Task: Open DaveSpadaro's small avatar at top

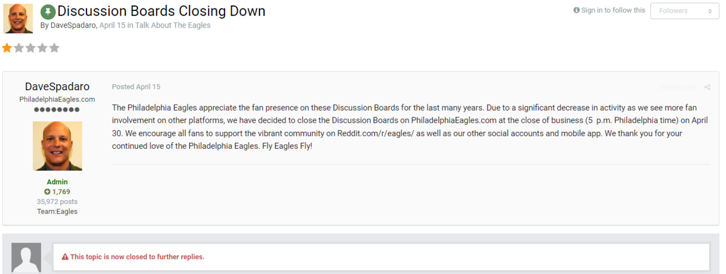Action: pos(18,18)
